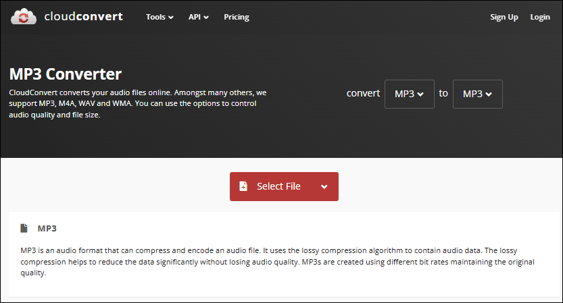Image resolution: width=563 pixels, height=303 pixels.
Task: Click the MP3 Converter page title
Action: coord(66,73)
